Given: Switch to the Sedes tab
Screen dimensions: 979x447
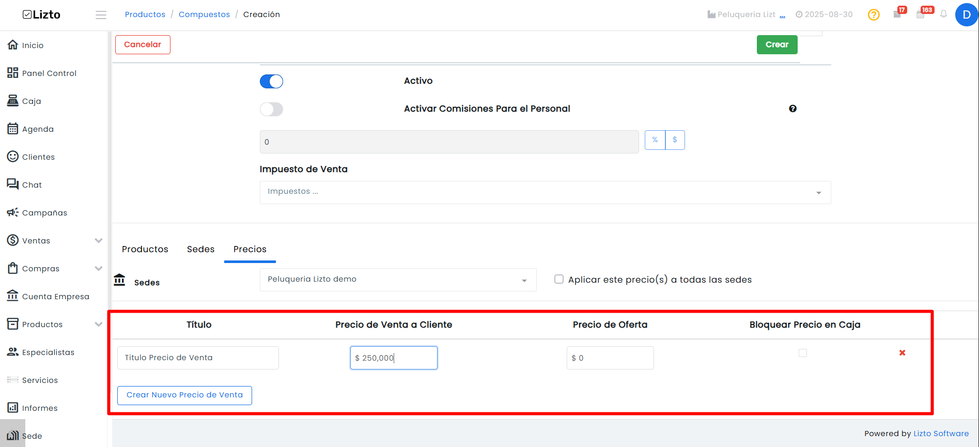Looking at the screenshot, I should click(200, 249).
